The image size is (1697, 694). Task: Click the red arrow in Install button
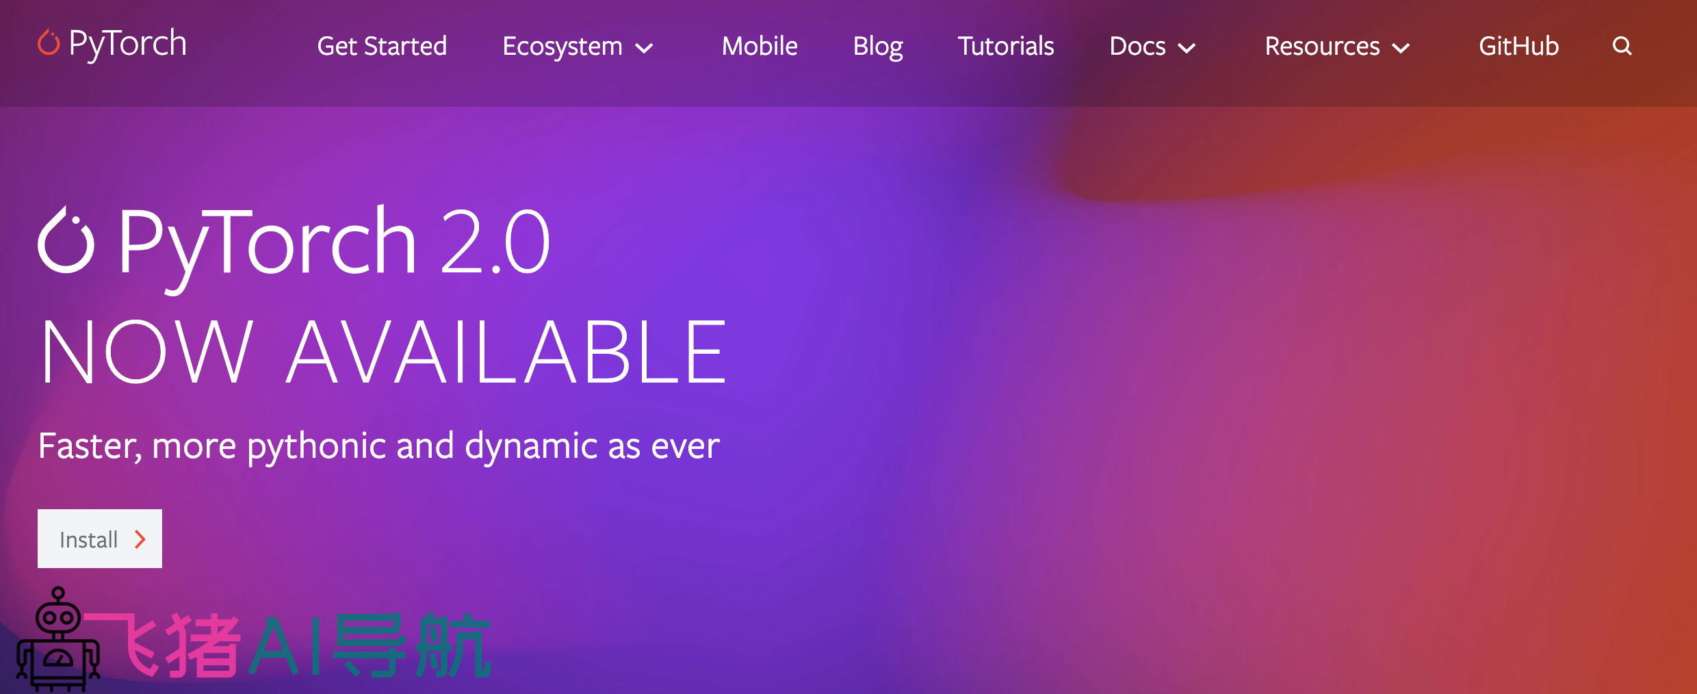140,539
